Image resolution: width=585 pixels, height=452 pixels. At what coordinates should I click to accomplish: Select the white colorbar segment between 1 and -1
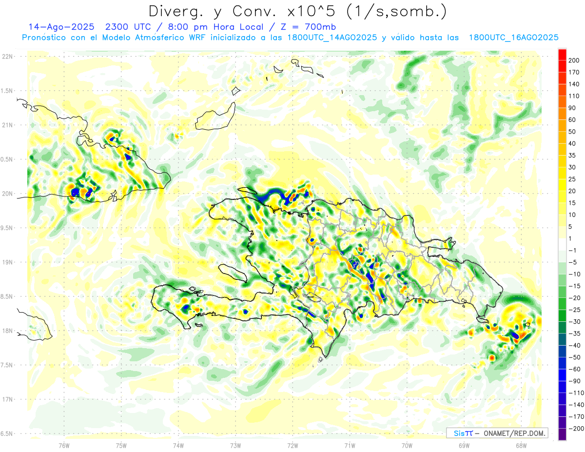[x=562, y=245]
